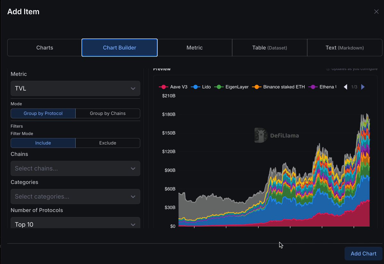Toggle Binance staked ETH legend series
Screen dimensions: 384x264
[x=278, y=87]
